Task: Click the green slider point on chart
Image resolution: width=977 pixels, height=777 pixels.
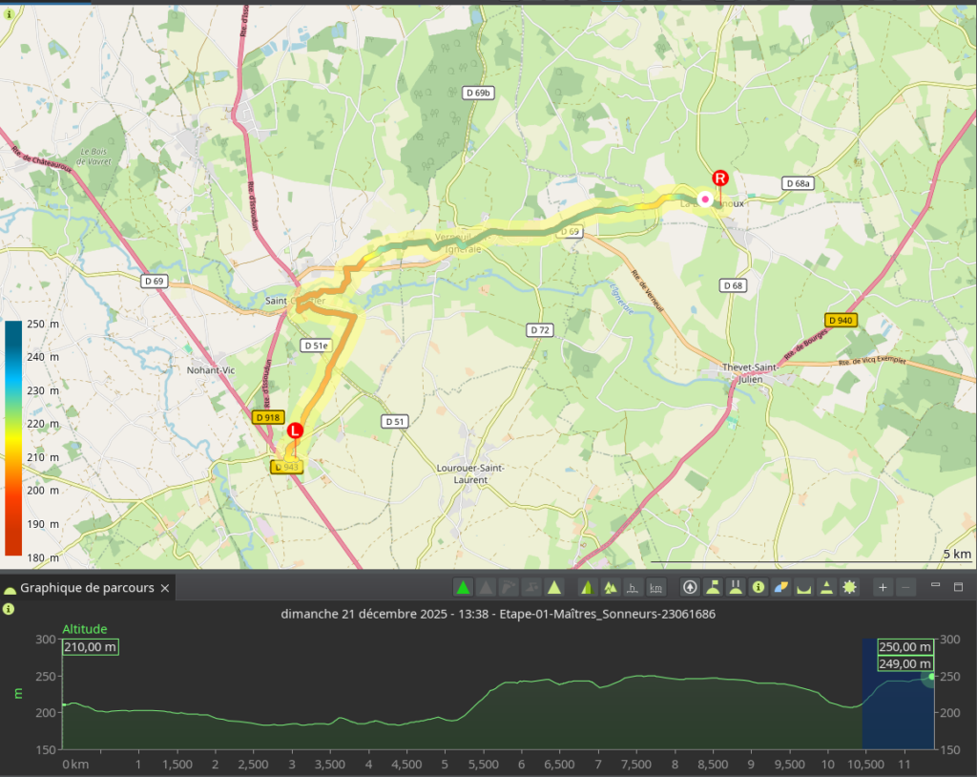Action: click(x=931, y=677)
